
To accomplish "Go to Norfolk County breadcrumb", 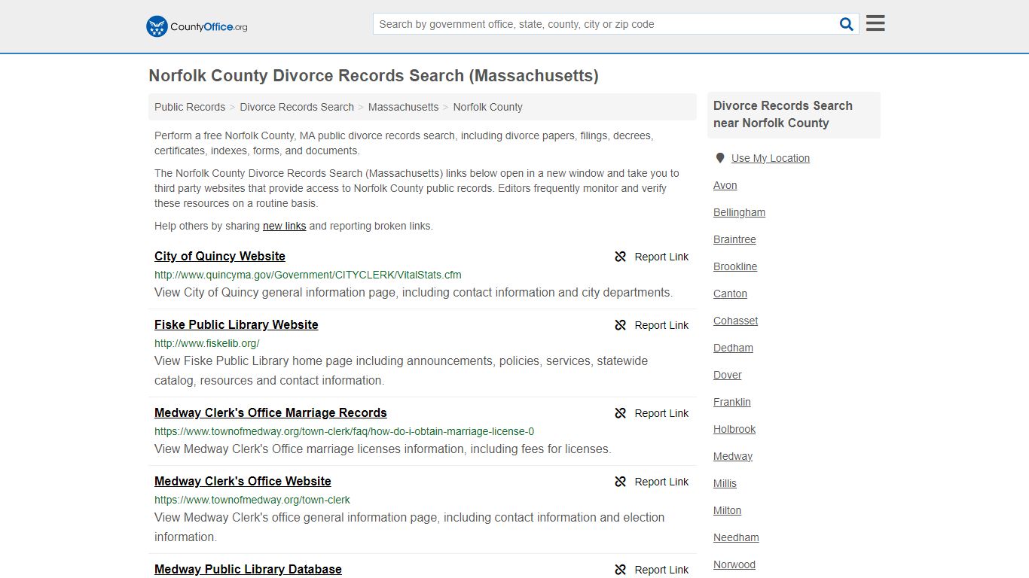I will click(487, 107).
